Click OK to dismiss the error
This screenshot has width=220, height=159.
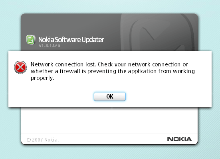click(110, 97)
